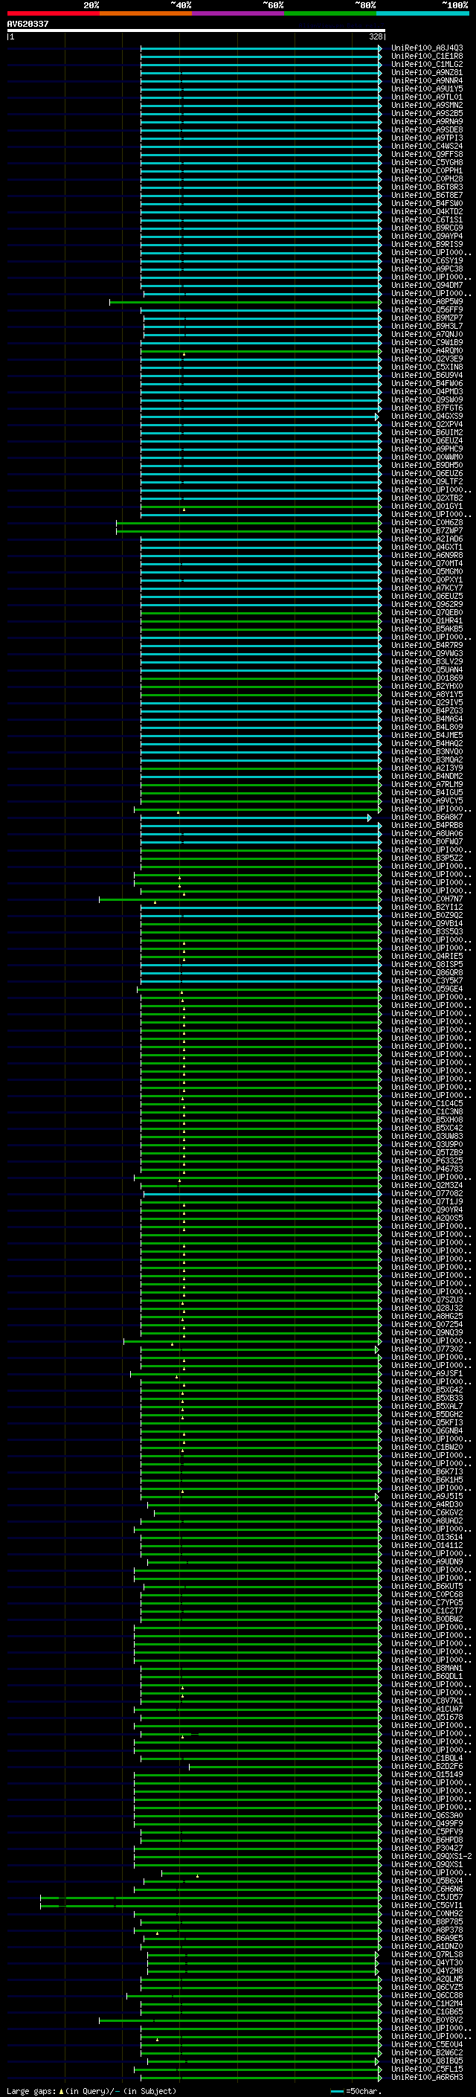Select hit label UniRef100_A7QNJ0

pyautogui.click(x=426, y=335)
